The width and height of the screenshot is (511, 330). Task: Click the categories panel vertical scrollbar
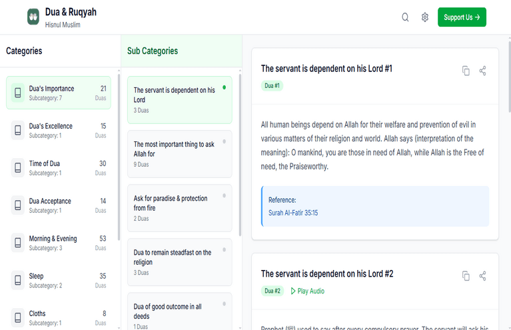click(119, 153)
